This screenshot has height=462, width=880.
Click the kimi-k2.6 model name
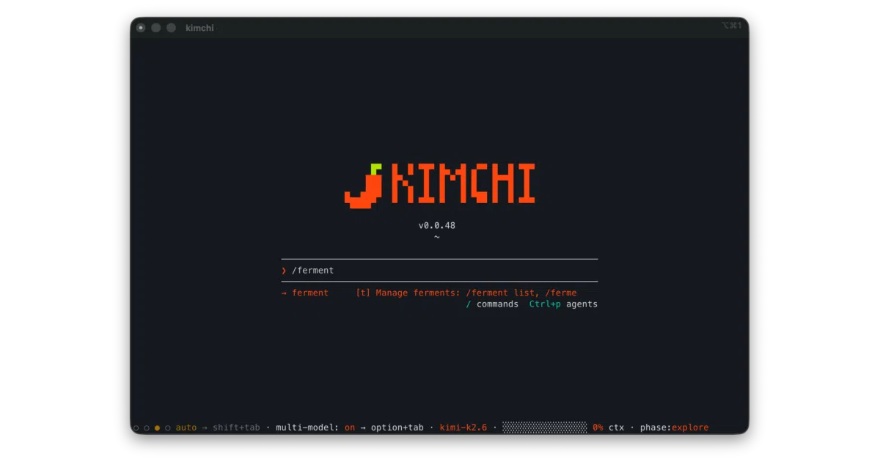click(x=463, y=428)
